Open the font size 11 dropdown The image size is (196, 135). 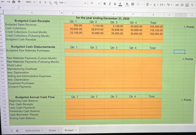pos(95,3)
